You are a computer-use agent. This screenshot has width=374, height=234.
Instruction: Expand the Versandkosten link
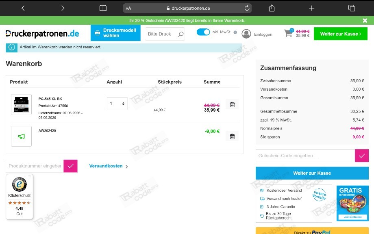pyautogui.click(x=108, y=166)
